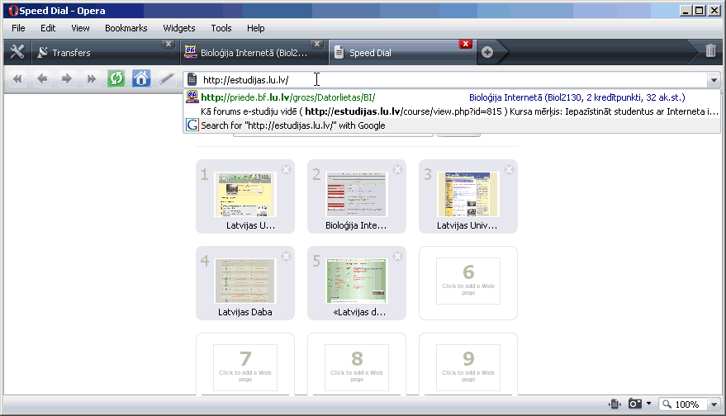Click the wand pencil icon
726x416 pixels.
(x=166, y=79)
